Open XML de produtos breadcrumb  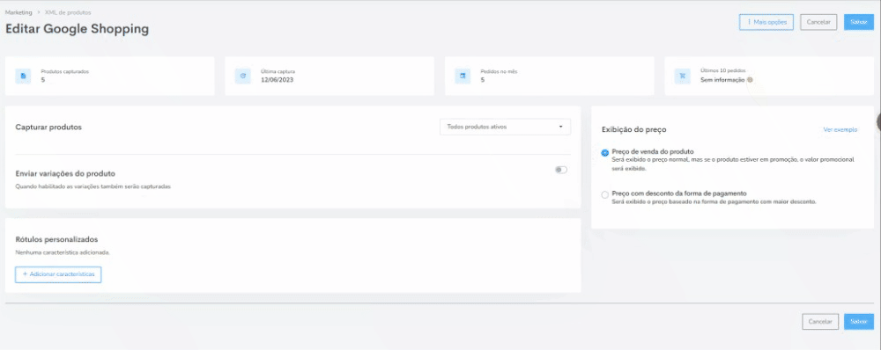pos(68,11)
